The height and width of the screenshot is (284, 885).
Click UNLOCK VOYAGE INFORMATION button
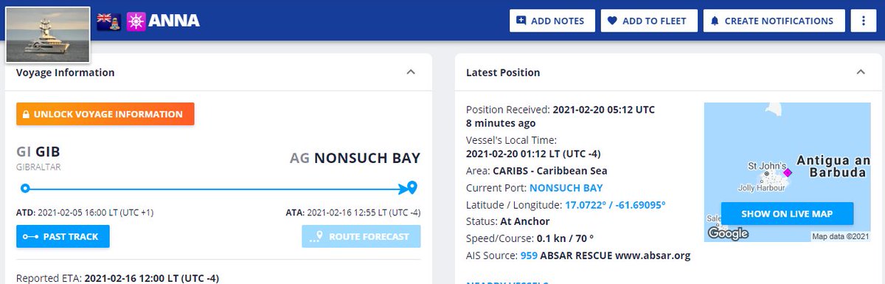click(105, 114)
